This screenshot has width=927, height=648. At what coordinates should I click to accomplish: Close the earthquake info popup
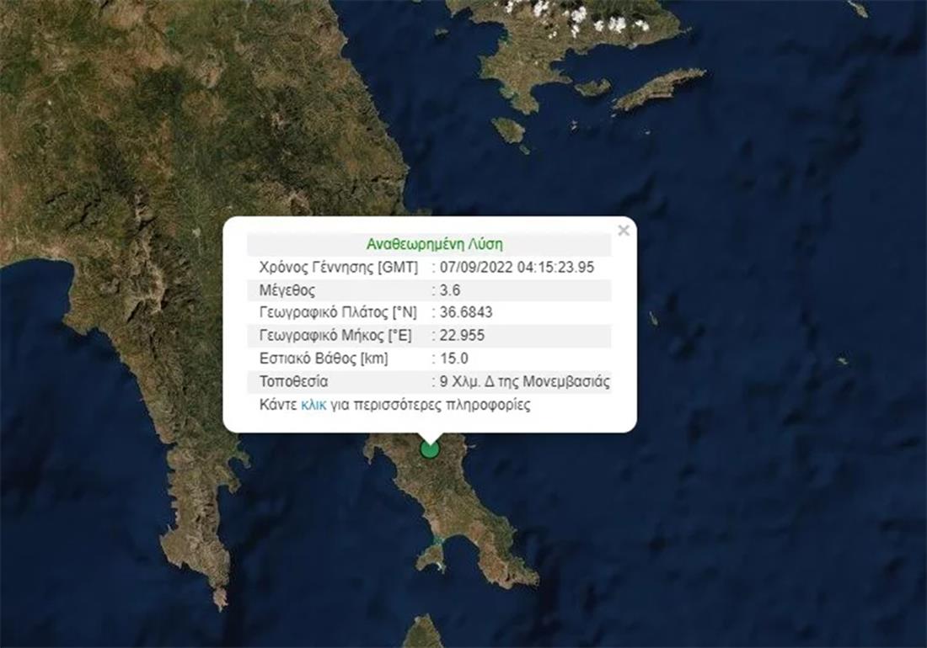coord(623,231)
